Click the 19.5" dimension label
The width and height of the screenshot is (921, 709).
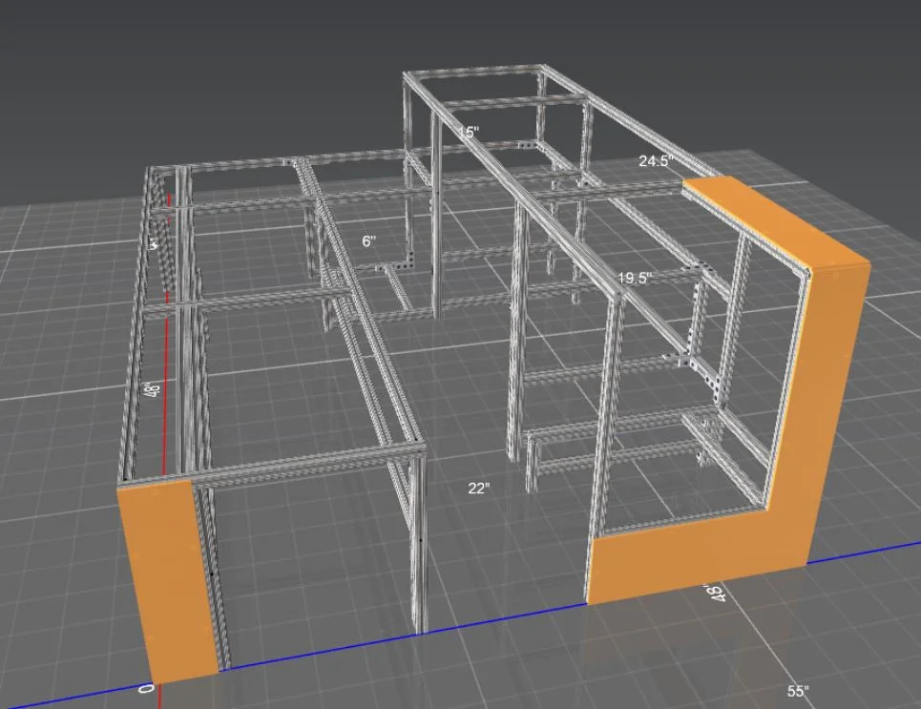pyautogui.click(x=635, y=278)
